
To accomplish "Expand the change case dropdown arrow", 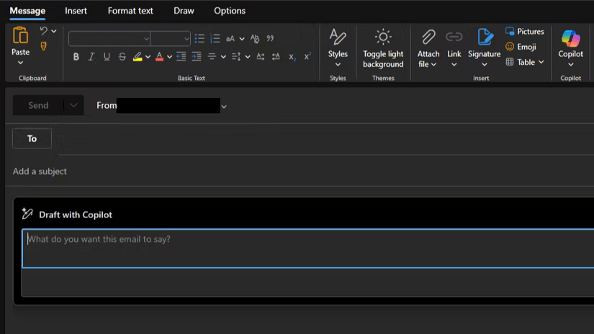I will (242, 39).
